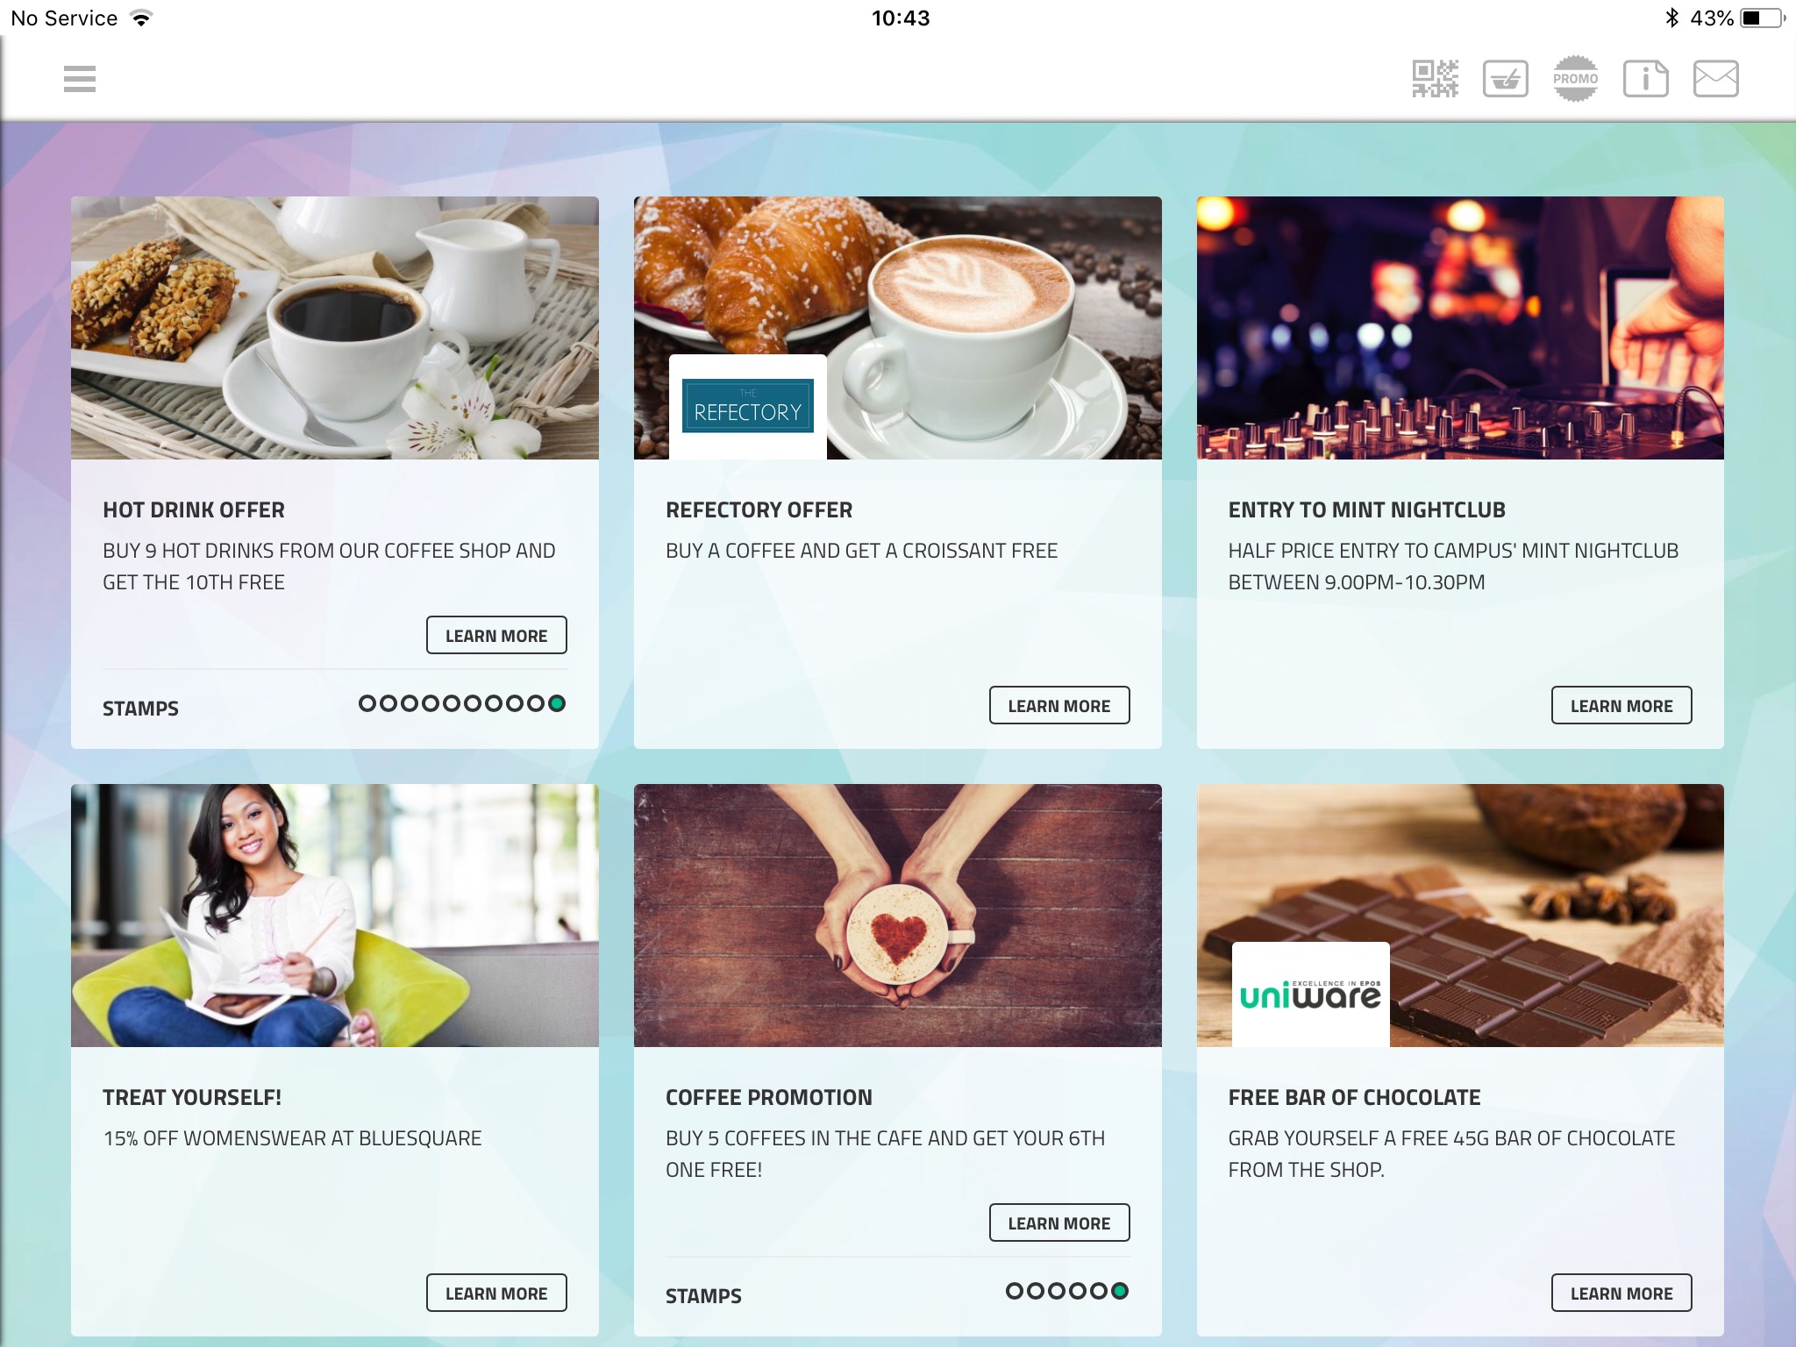Click Learn More for Hot Drink Offer

(496, 634)
